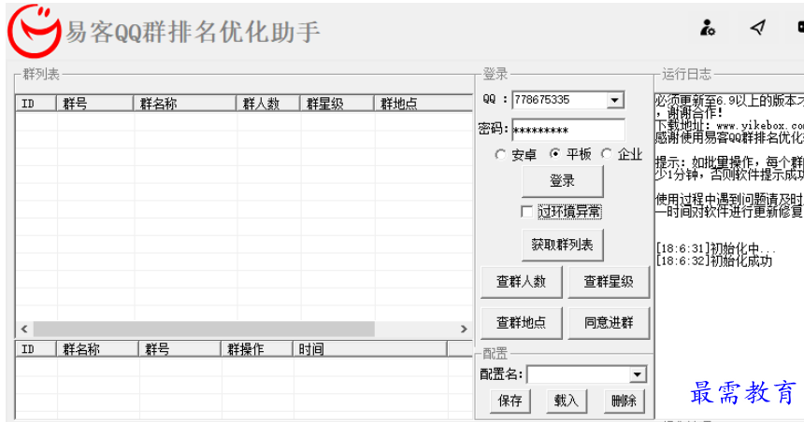
Task: Select the 企业 login mode
Action: point(622,154)
